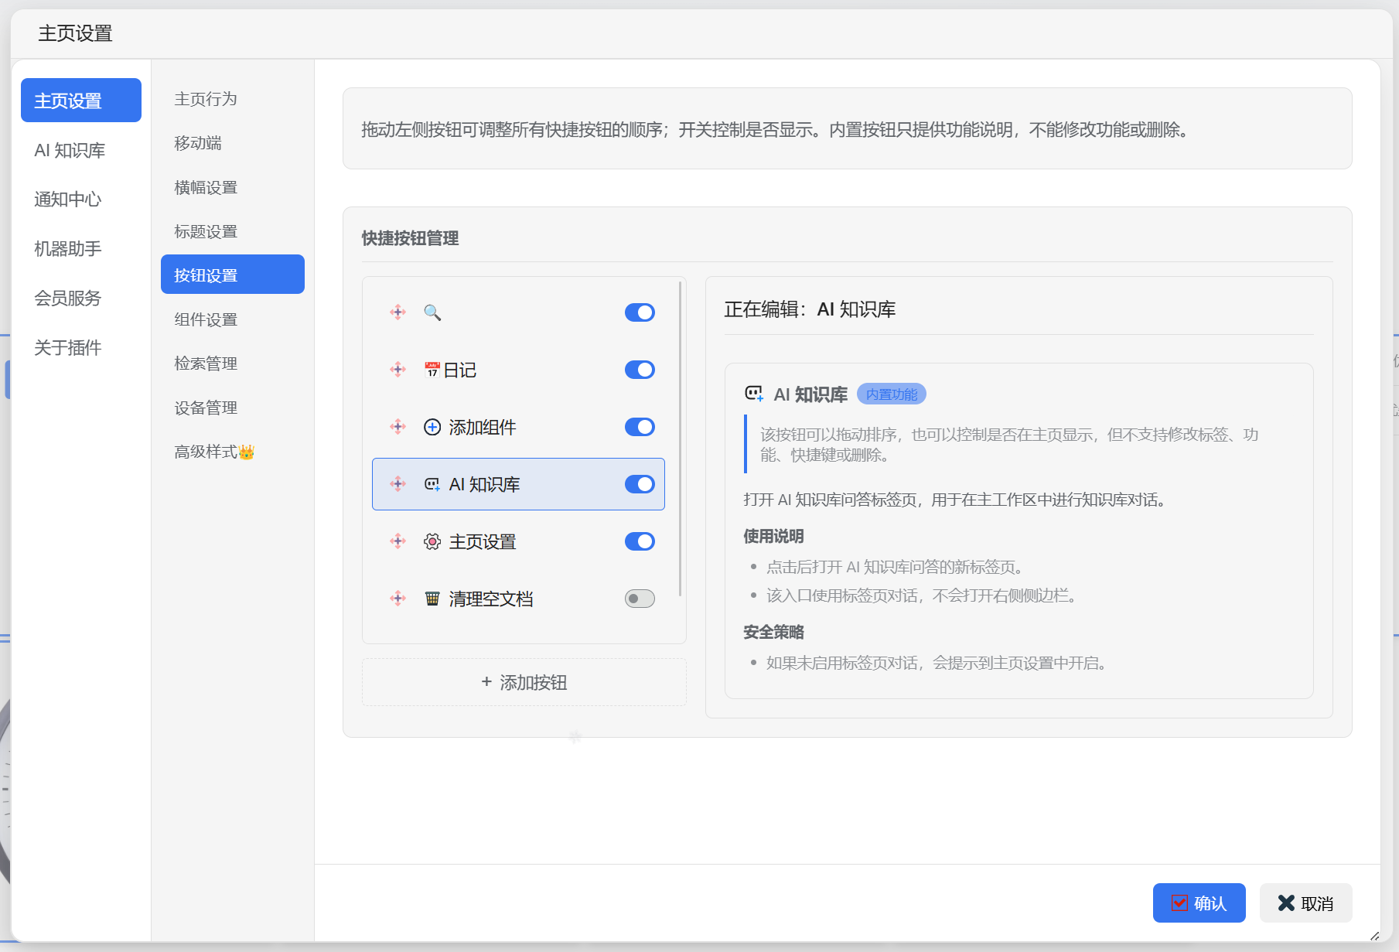Click the 内置功能 badge
The width and height of the screenshot is (1399, 952).
click(x=892, y=394)
